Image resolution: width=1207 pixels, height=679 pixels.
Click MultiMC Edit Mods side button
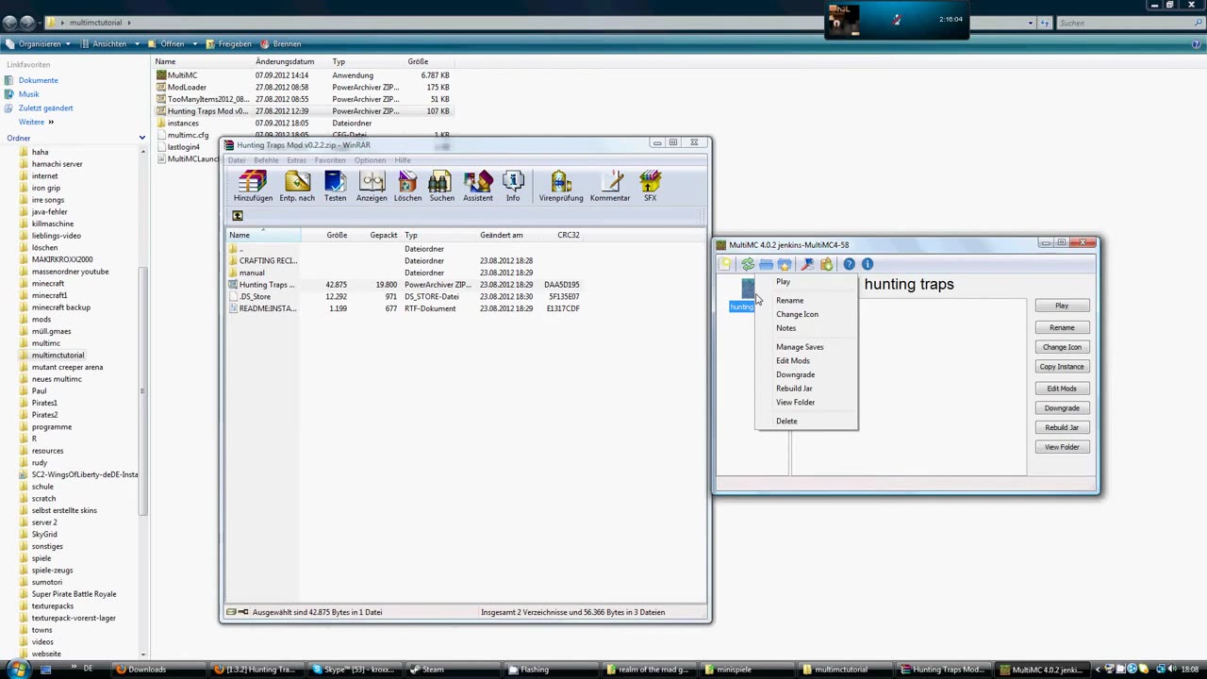(x=1062, y=389)
